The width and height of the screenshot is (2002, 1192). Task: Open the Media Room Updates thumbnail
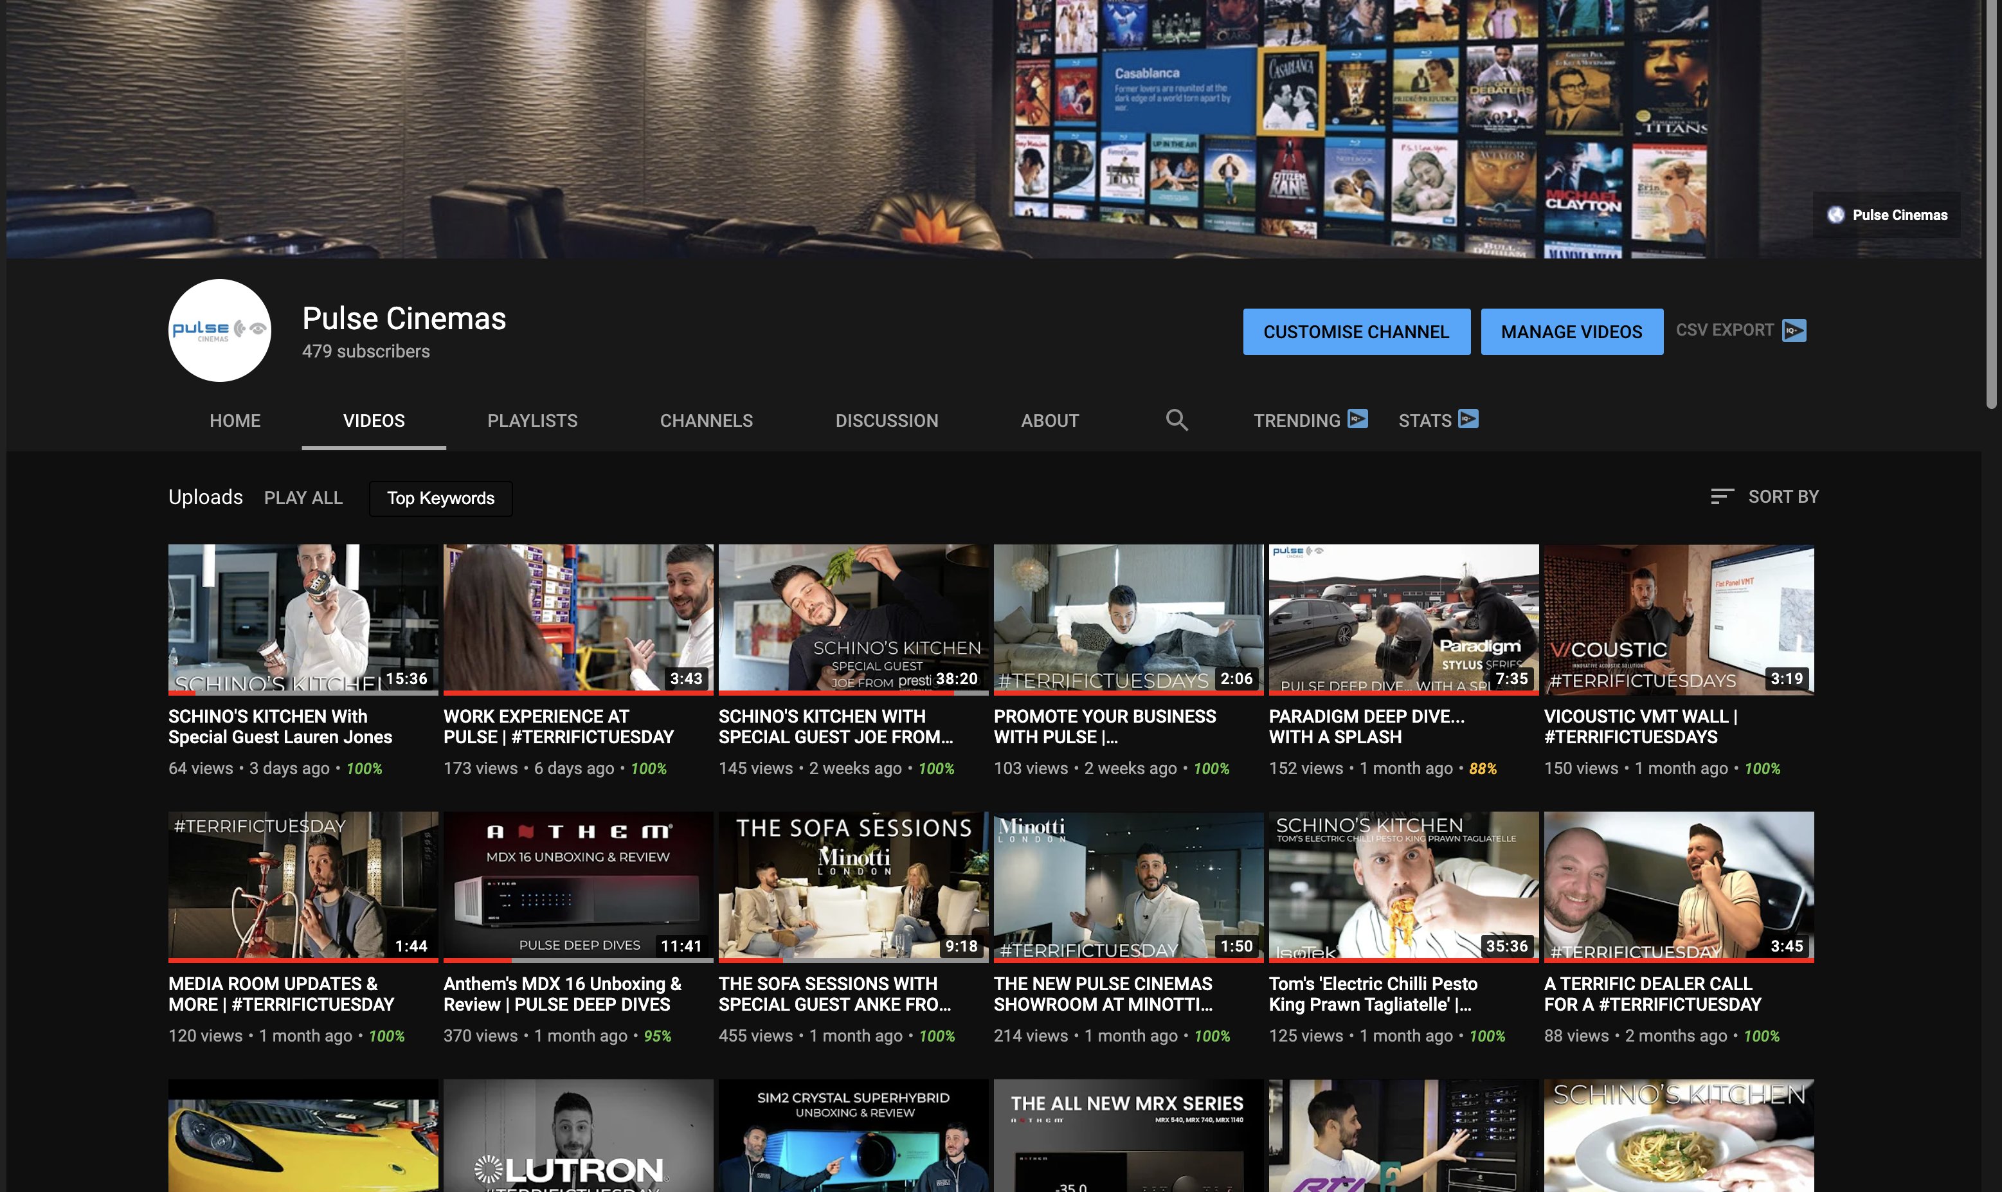point(303,887)
